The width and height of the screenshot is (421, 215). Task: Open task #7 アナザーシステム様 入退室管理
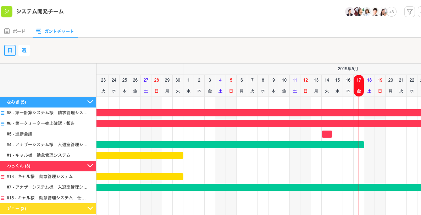(47, 187)
